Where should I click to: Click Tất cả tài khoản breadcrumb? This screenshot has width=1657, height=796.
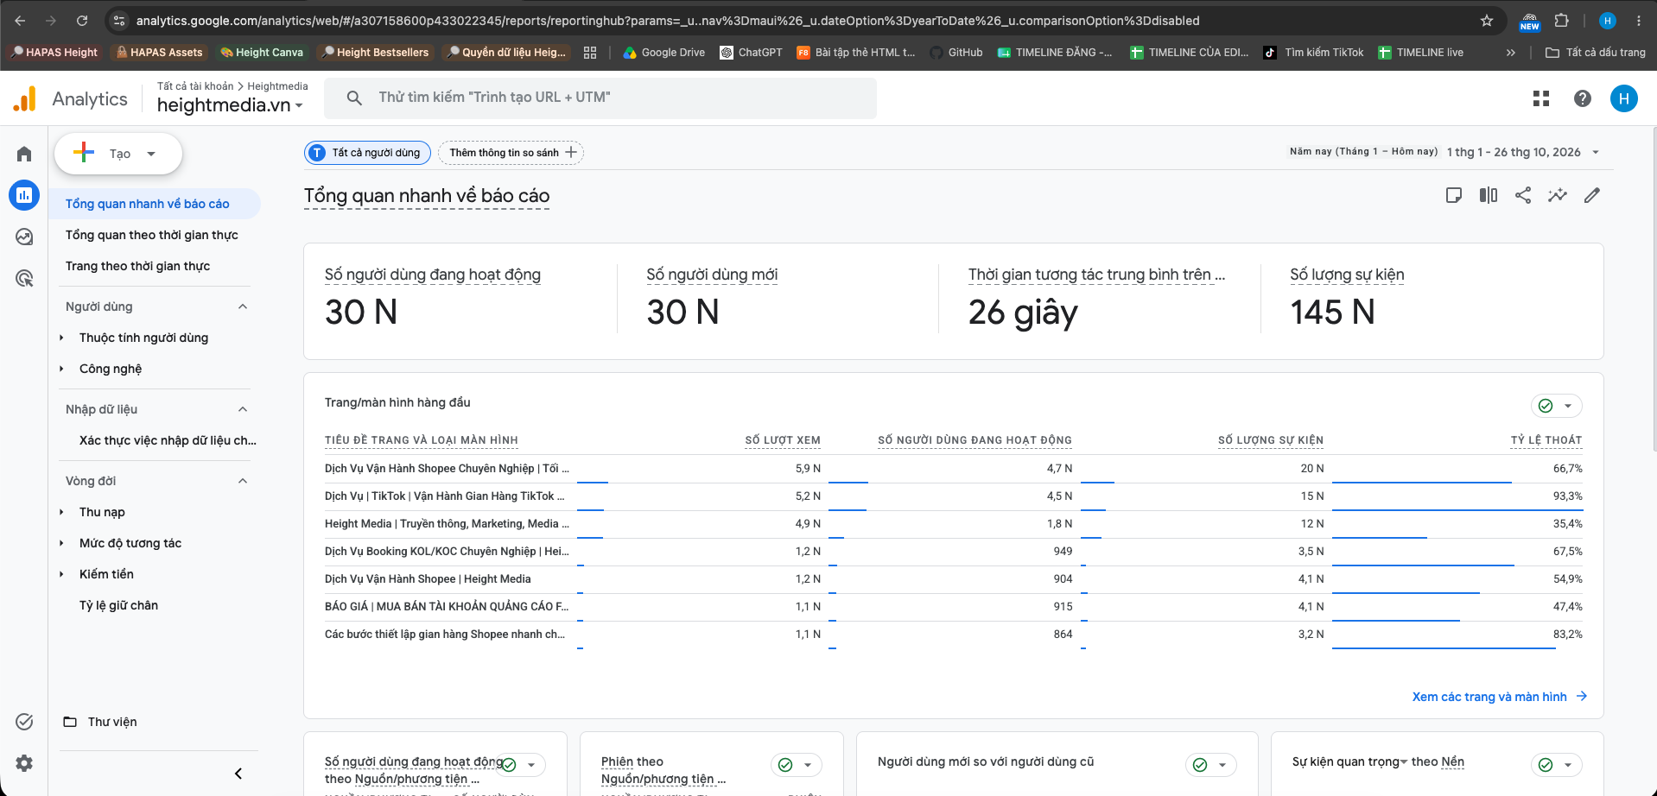[195, 86]
